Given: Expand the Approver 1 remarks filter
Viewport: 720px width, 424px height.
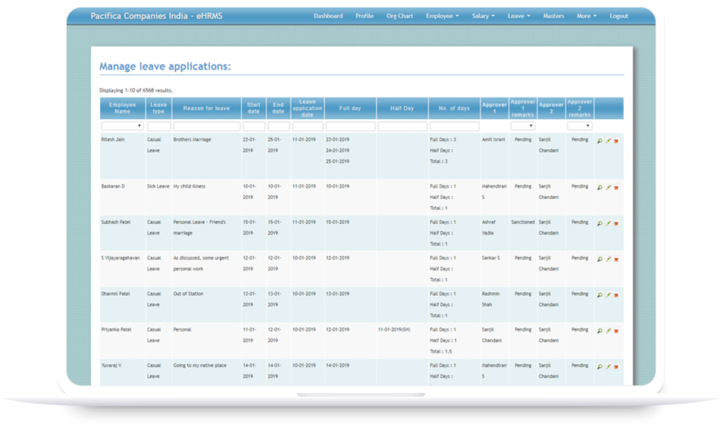Looking at the screenshot, I should coord(522,126).
